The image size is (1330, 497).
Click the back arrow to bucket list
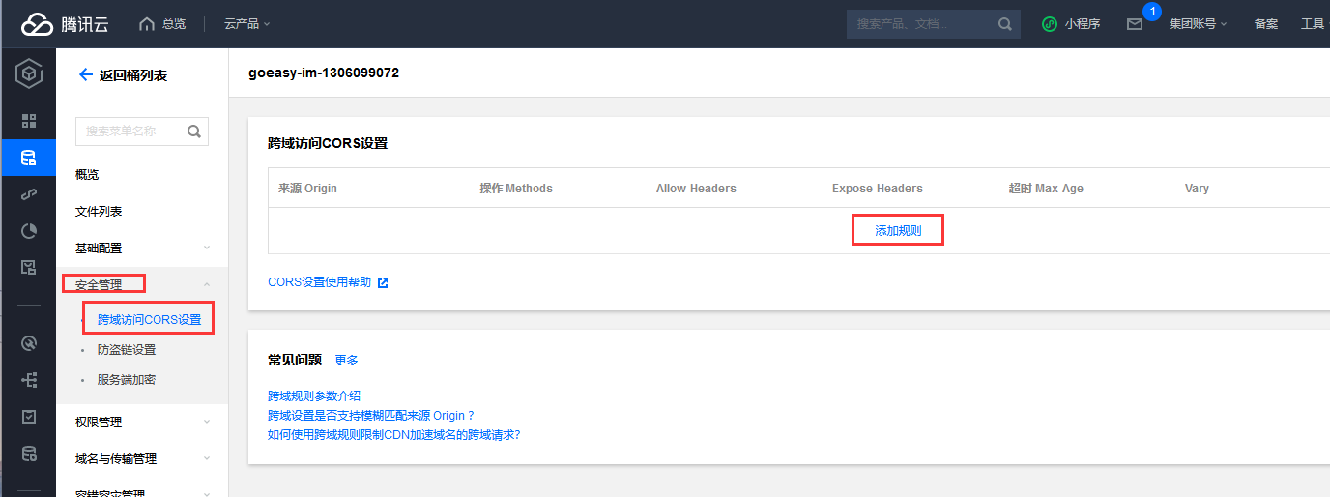pyautogui.click(x=85, y=74)
